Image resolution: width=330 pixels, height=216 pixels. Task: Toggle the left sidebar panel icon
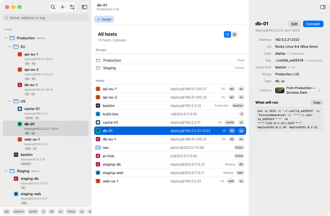[x=84, y=7]
